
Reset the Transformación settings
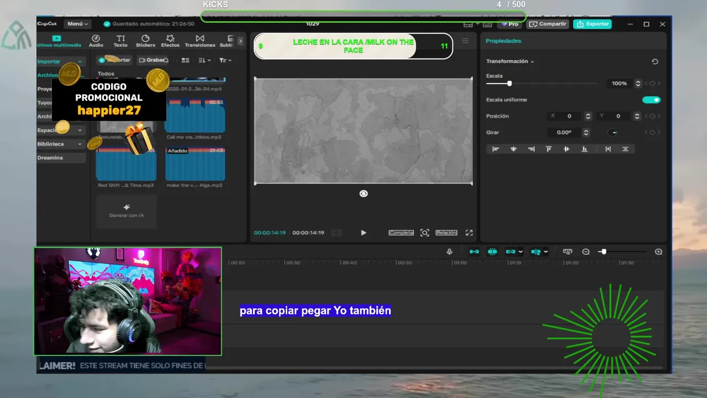655,61
